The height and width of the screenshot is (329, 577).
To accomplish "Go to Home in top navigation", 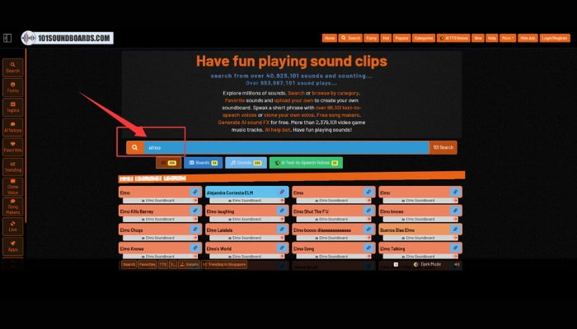I will (330, 38).
